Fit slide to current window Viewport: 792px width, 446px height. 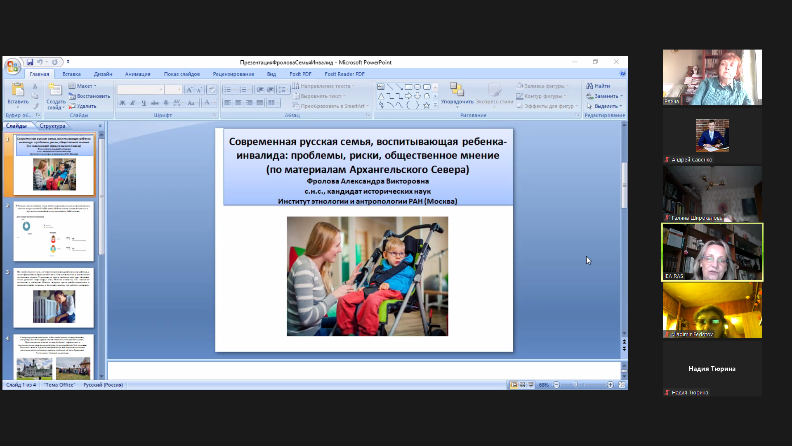click(622, 385)
